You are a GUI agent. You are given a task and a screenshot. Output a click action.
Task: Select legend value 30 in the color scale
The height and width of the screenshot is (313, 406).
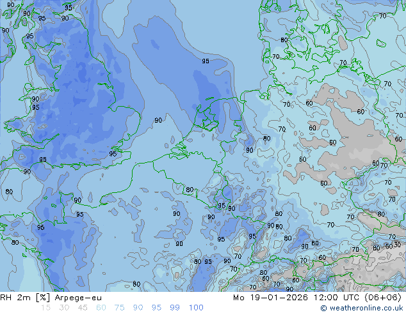[x=64, y=308]
